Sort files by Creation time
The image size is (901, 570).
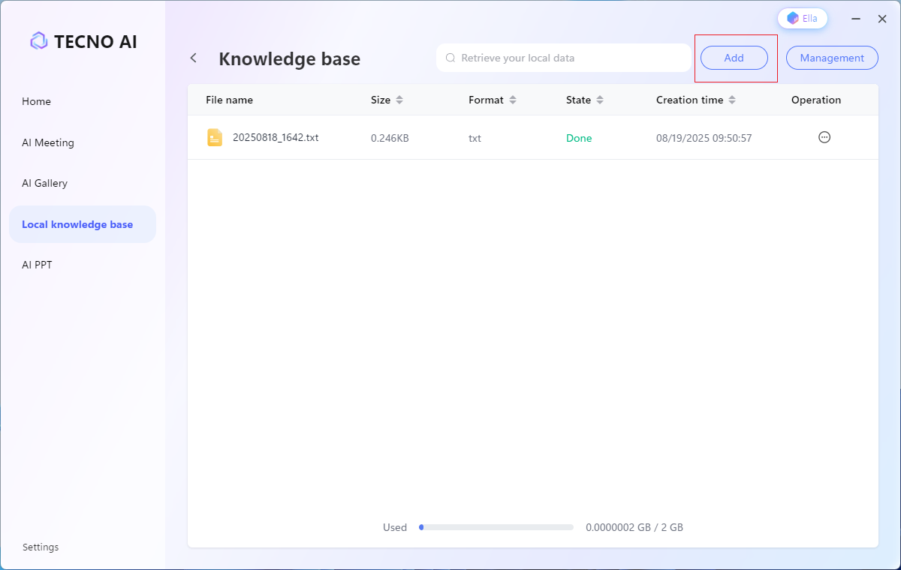pyautogui.click(x=732, y=100)
